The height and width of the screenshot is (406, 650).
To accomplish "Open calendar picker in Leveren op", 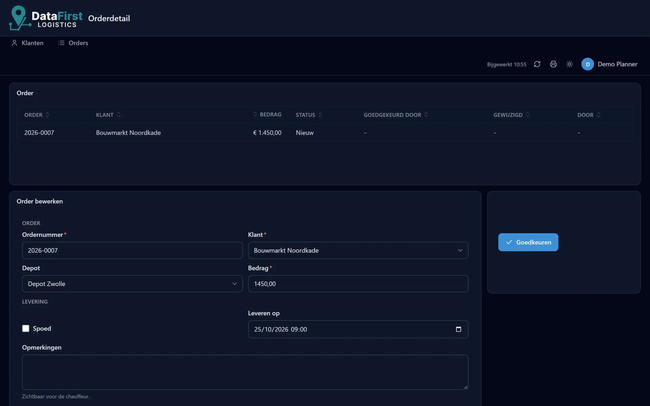I will pos(458,329).
